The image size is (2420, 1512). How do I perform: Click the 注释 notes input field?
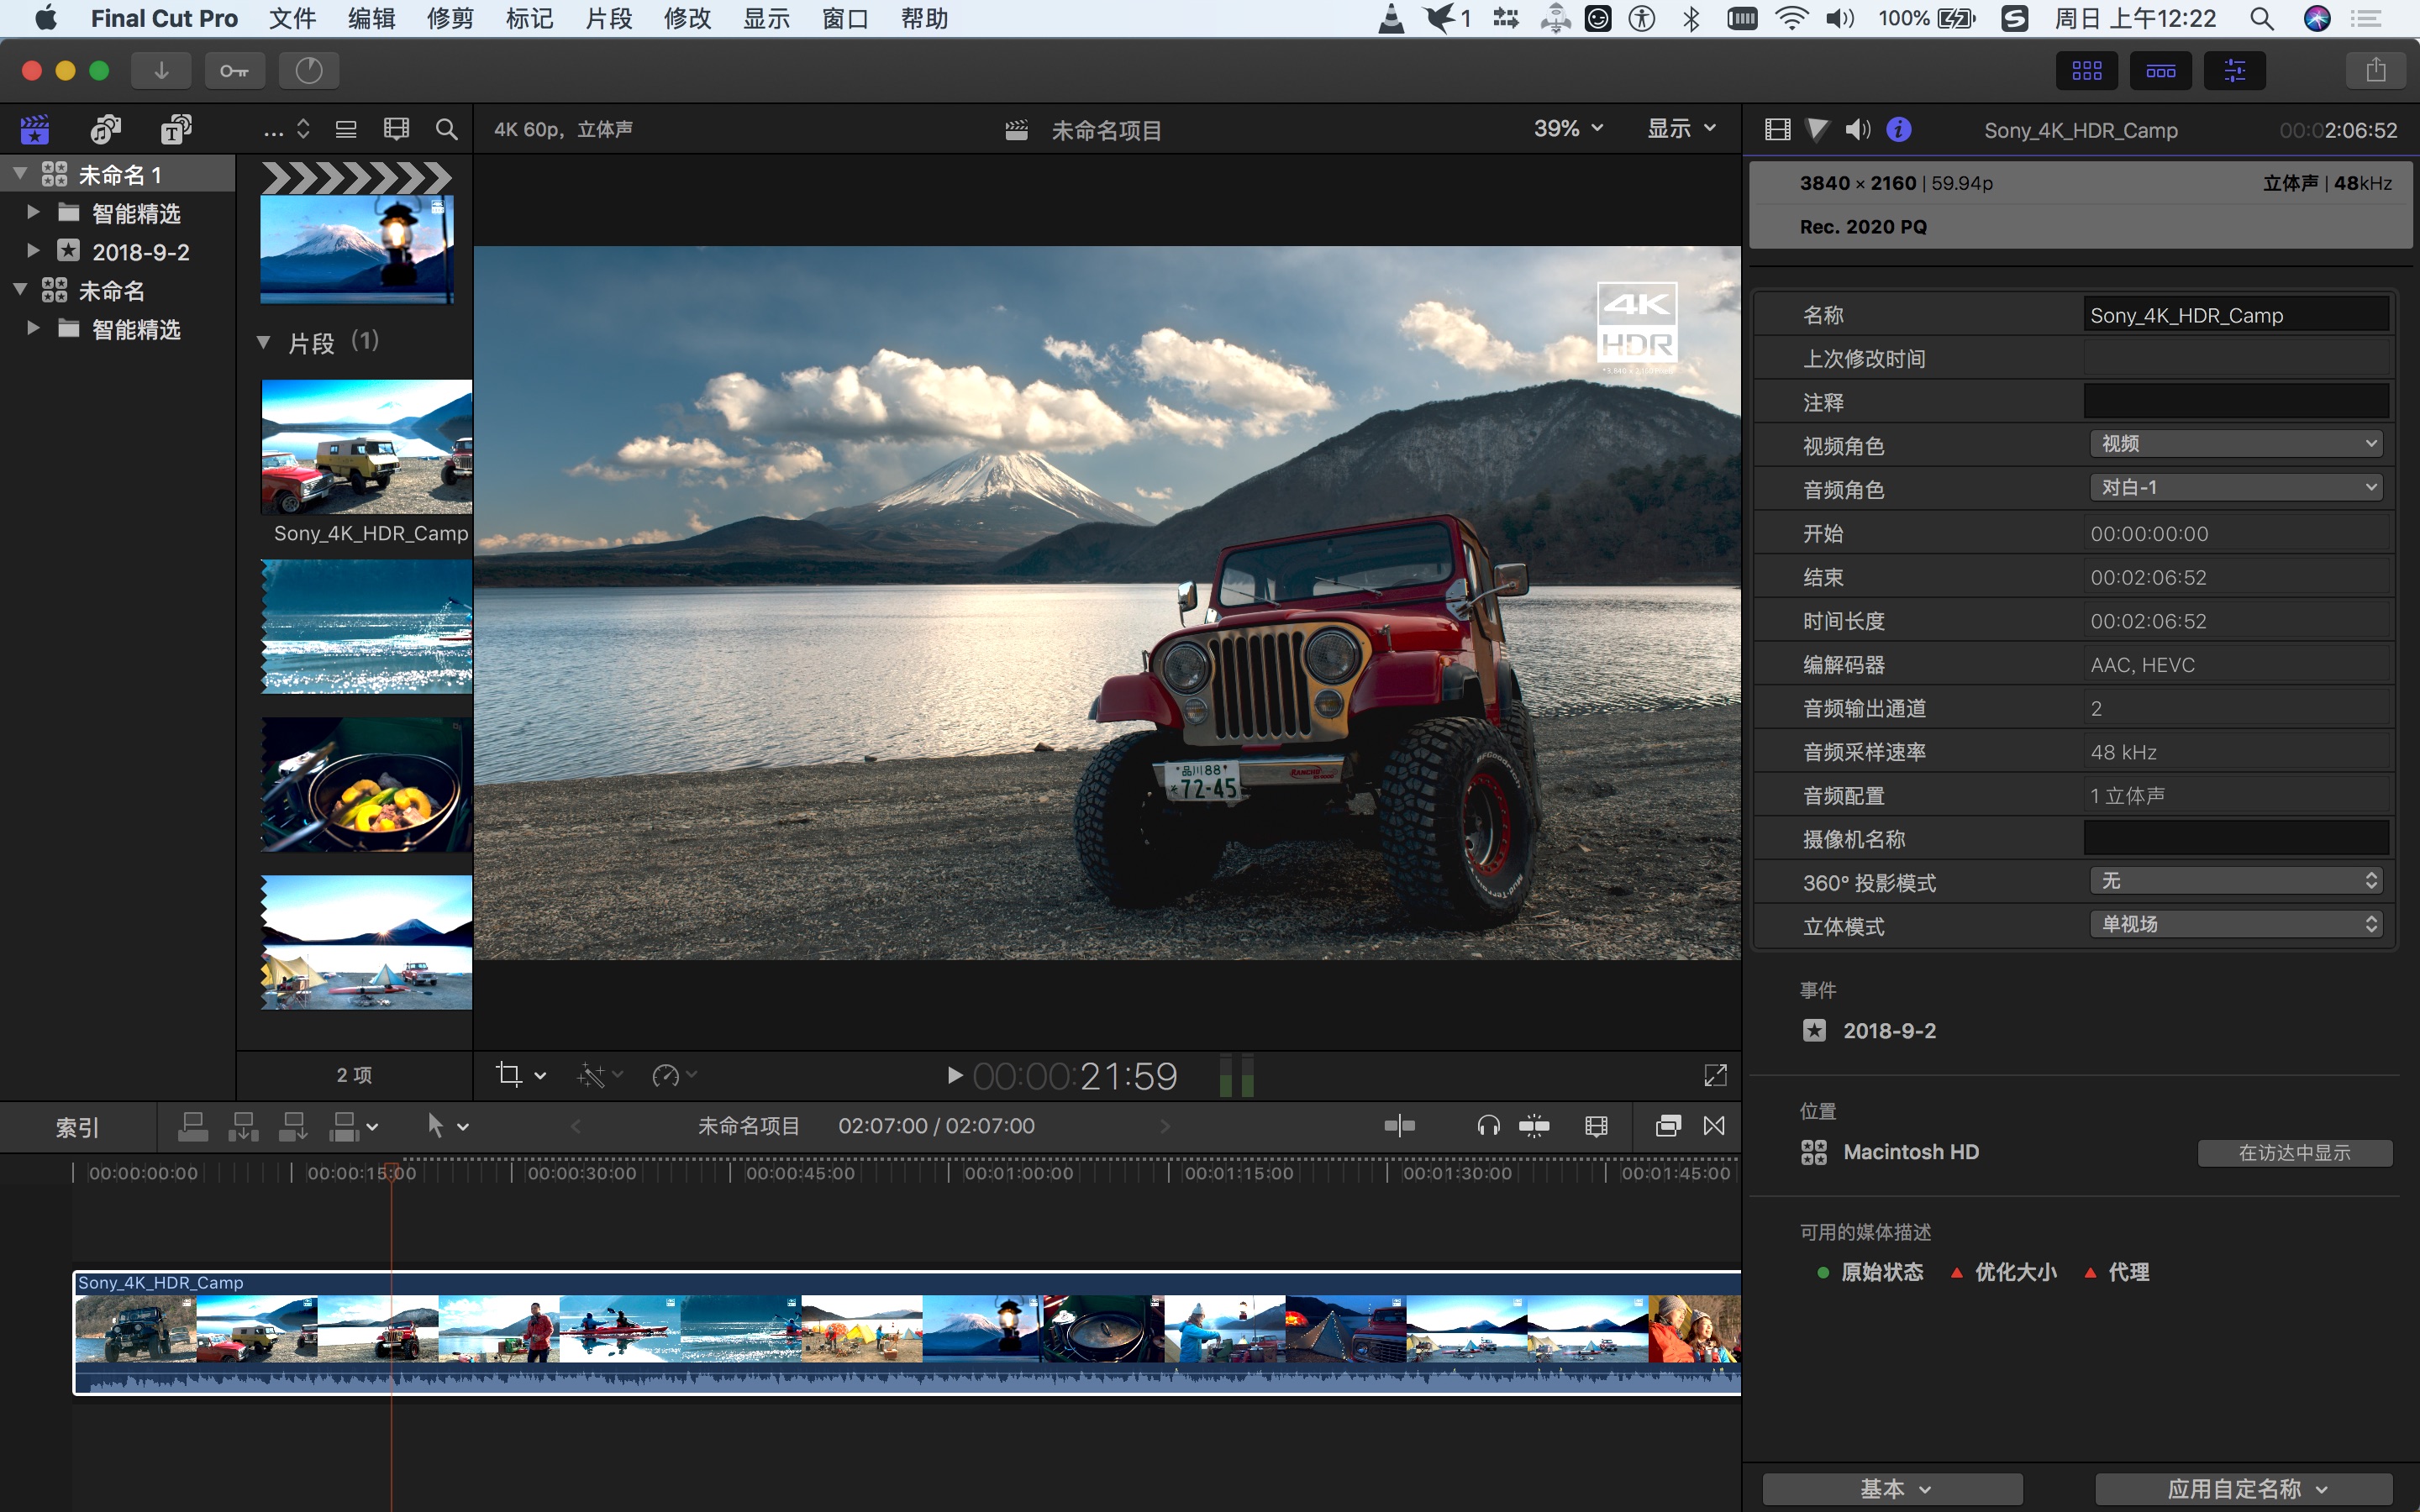pyautogui.click(x=2235, y=402)
